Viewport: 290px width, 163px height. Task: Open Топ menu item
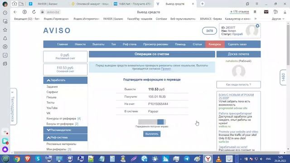tap(113, 44)
